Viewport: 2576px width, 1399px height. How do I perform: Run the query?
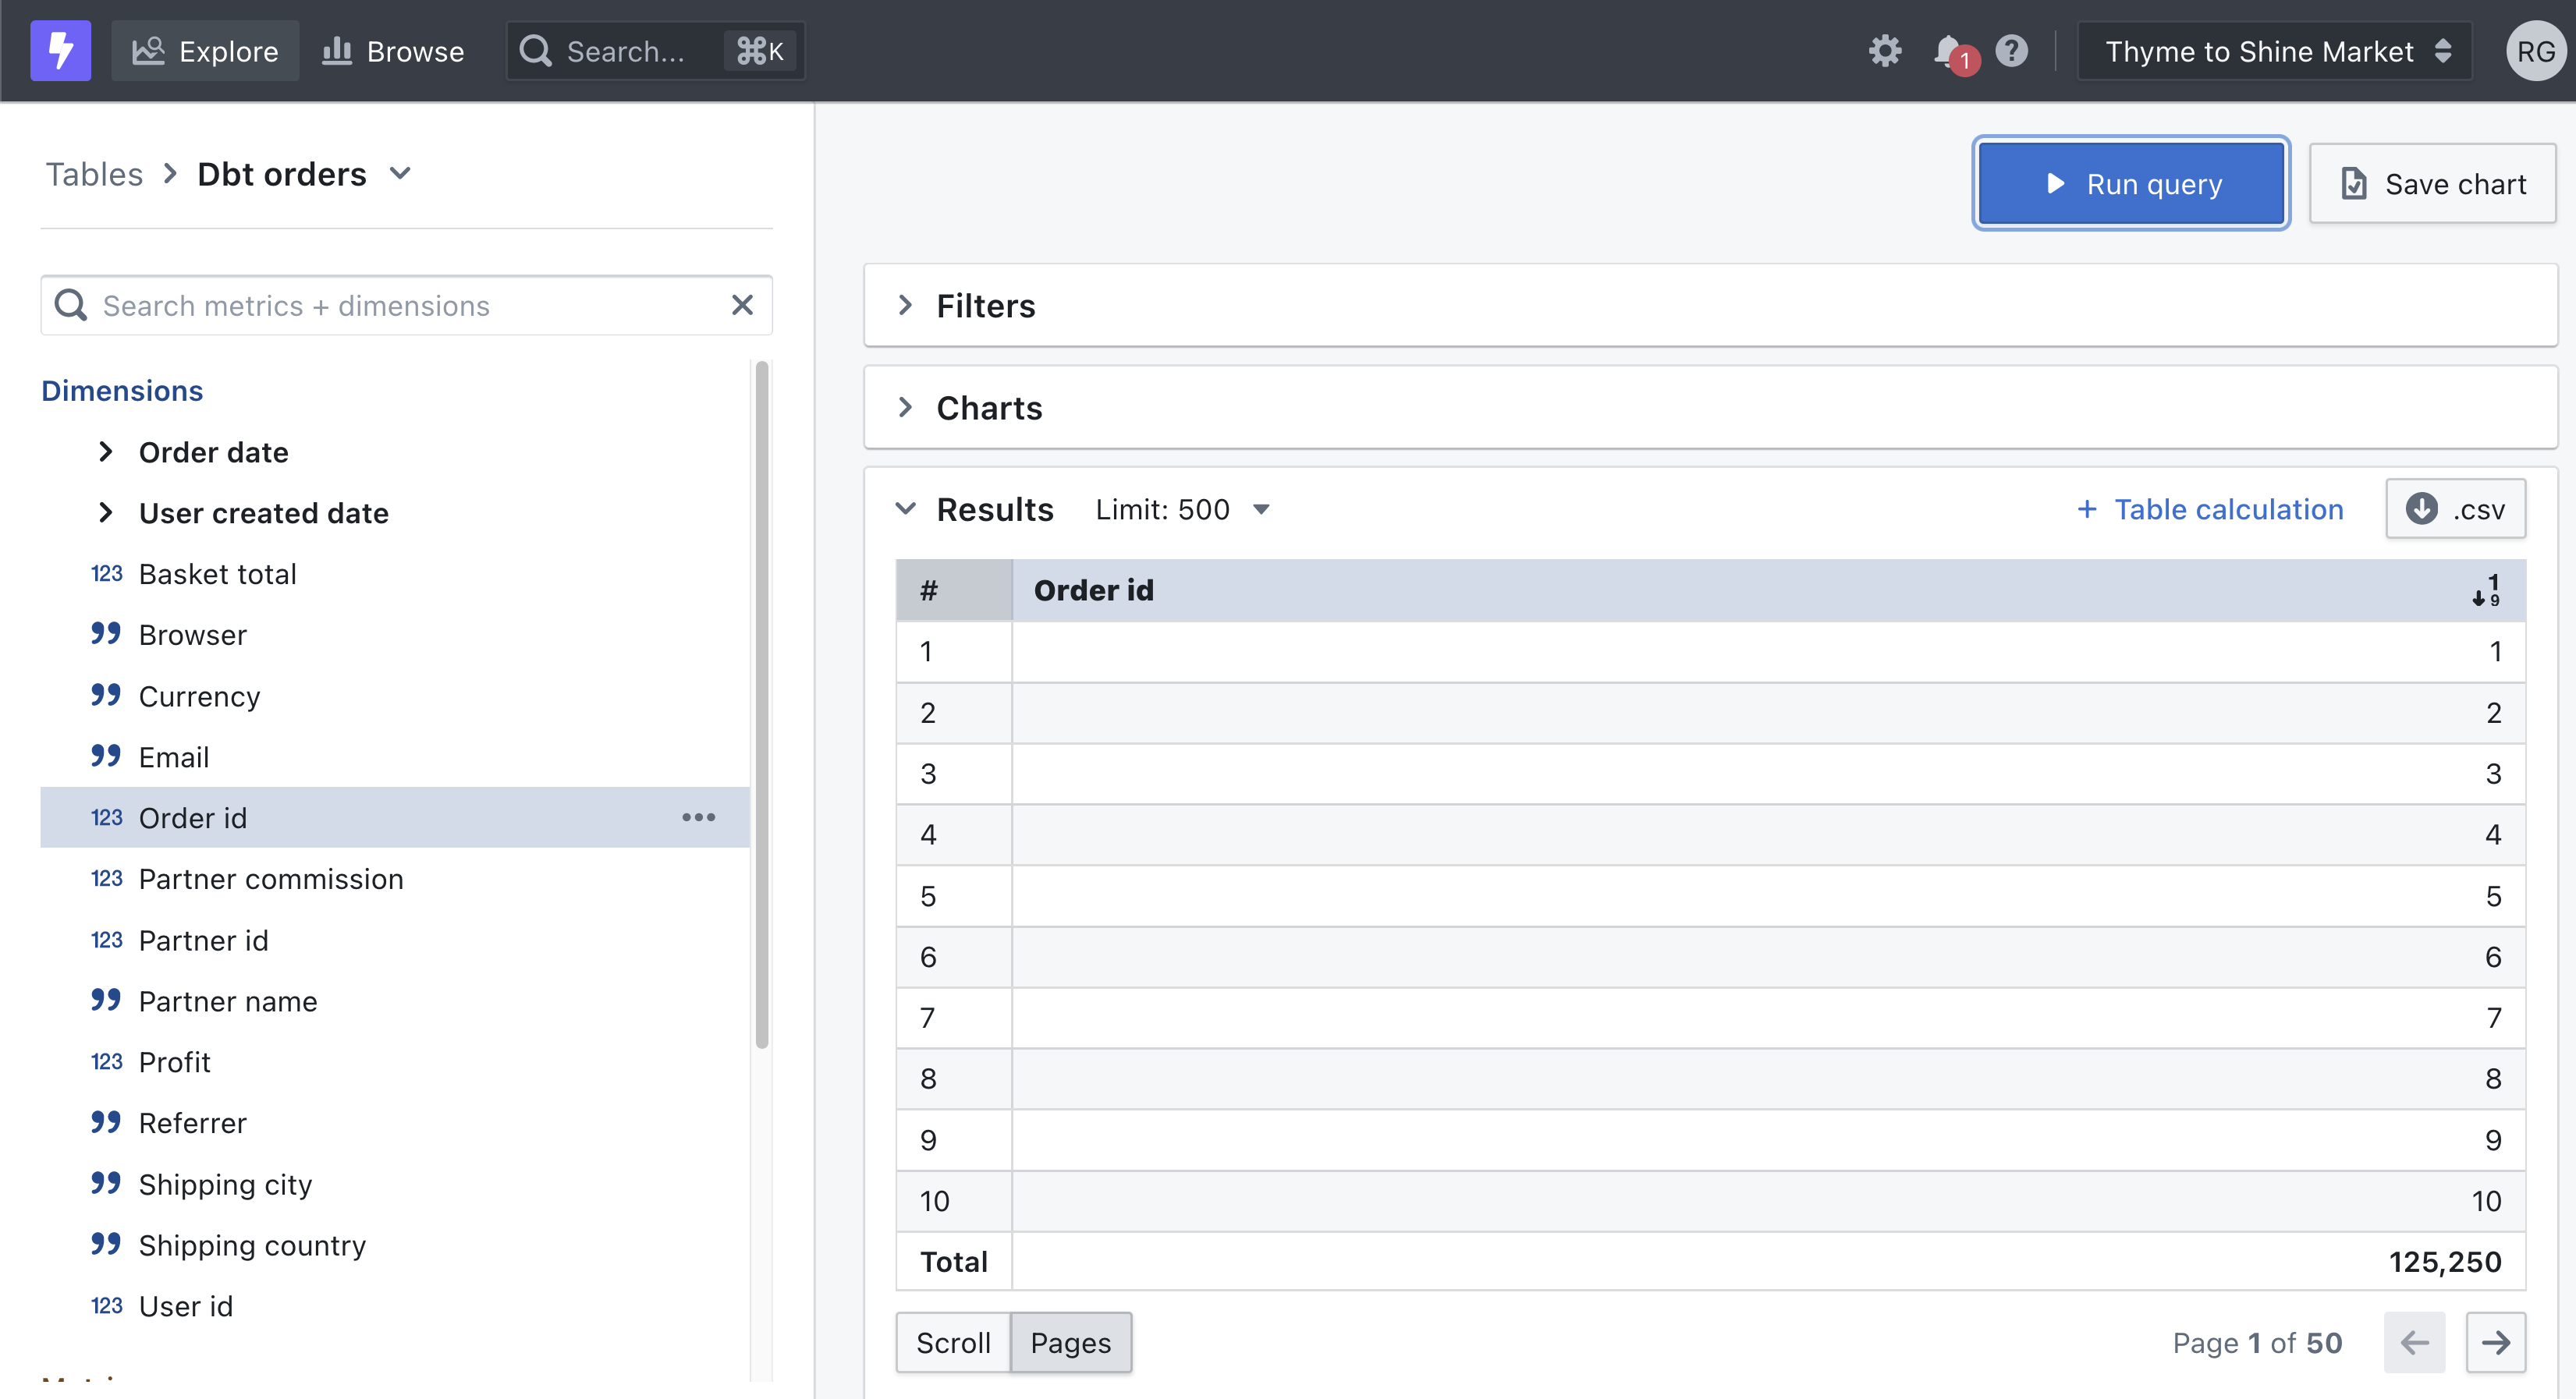click(2130, 183)
